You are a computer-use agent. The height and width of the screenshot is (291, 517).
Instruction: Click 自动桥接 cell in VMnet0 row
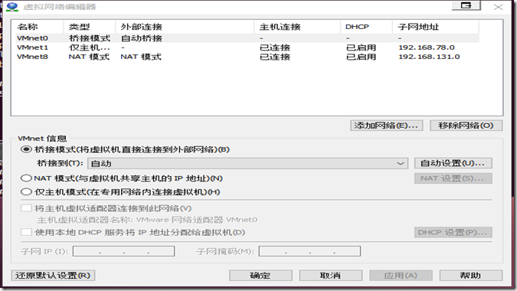click(x=142, y=38)
